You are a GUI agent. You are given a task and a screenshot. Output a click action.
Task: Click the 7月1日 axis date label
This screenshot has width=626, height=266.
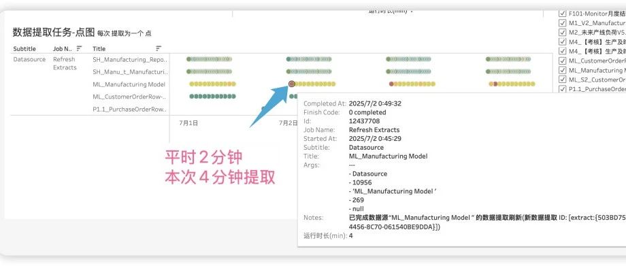188,123
